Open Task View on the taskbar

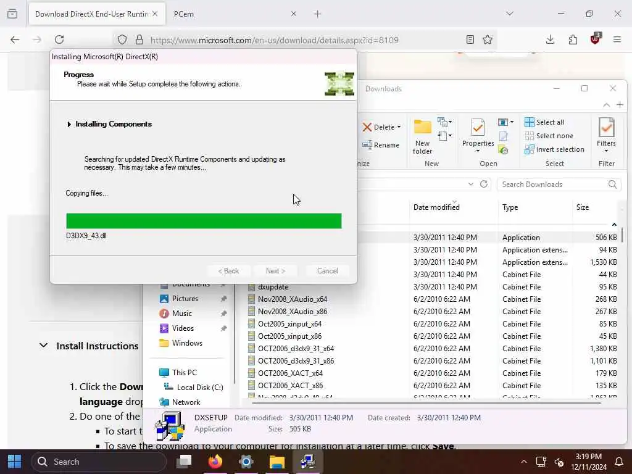pos(184,462)
